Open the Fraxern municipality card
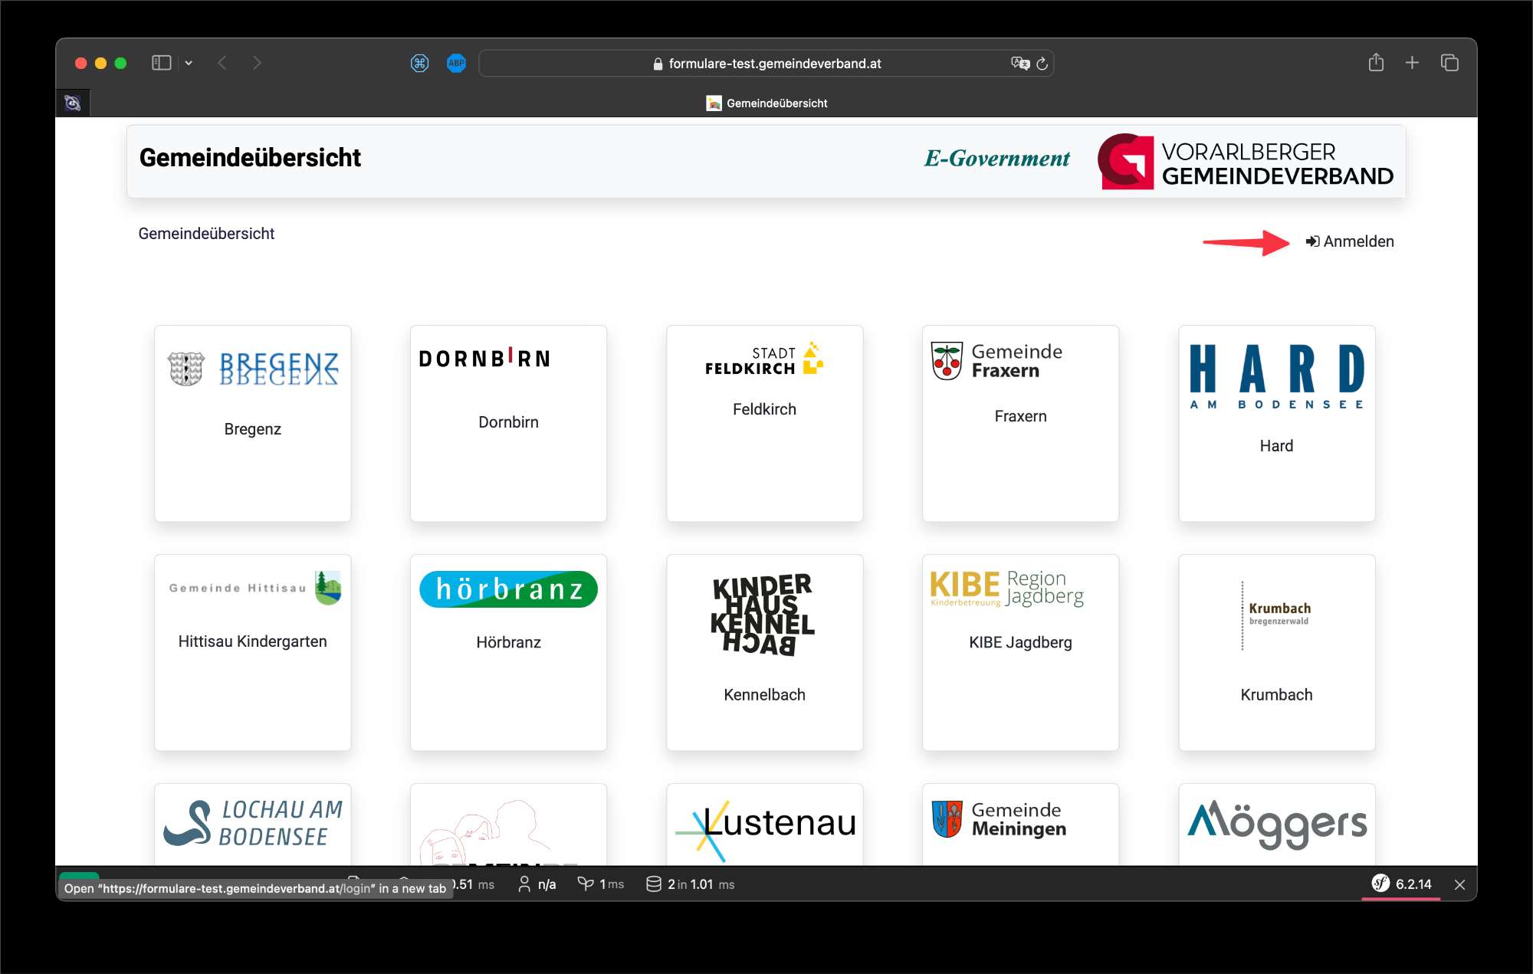 1020,424
